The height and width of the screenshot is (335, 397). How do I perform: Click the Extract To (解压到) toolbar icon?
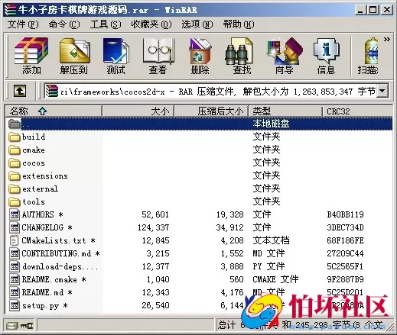click(x=74, y=56)
